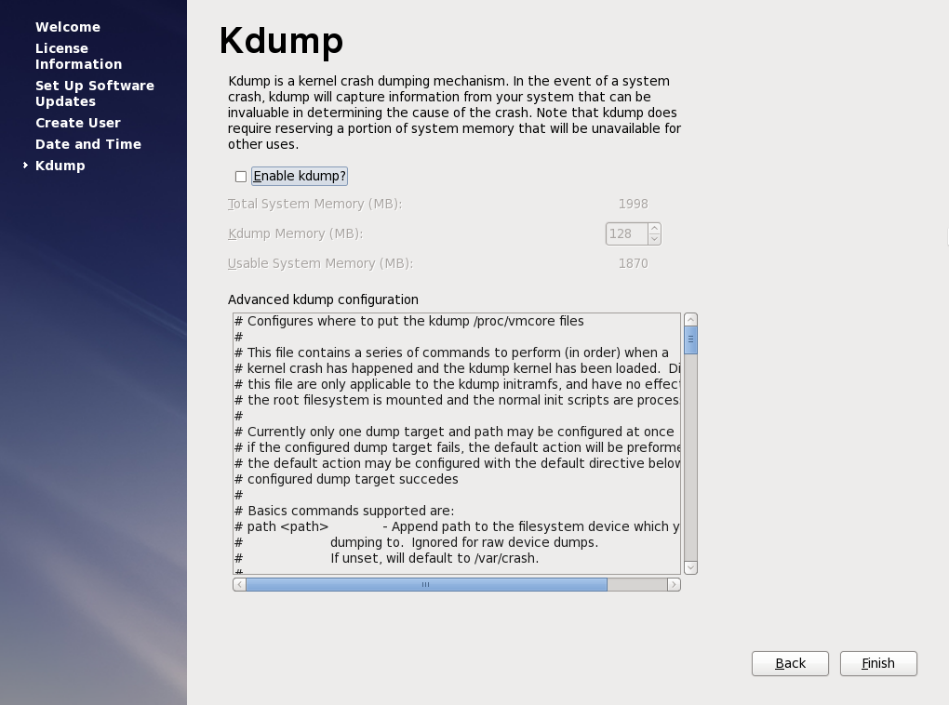Click the Total System Memory label

(314, 204)
